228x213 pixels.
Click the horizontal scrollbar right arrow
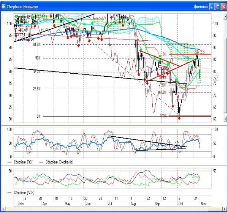[x=225, y=209]
